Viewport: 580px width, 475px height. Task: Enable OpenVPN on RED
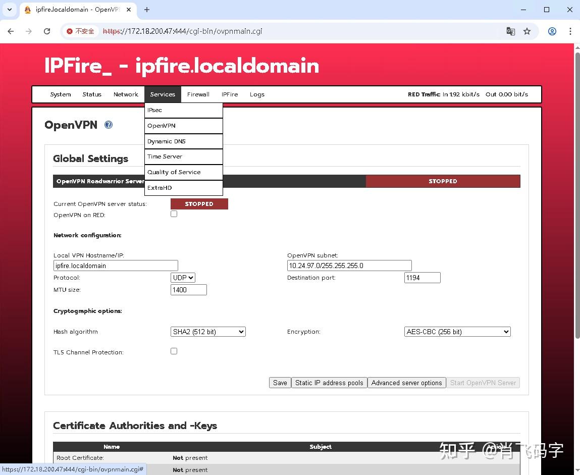[x=174, y=214]
